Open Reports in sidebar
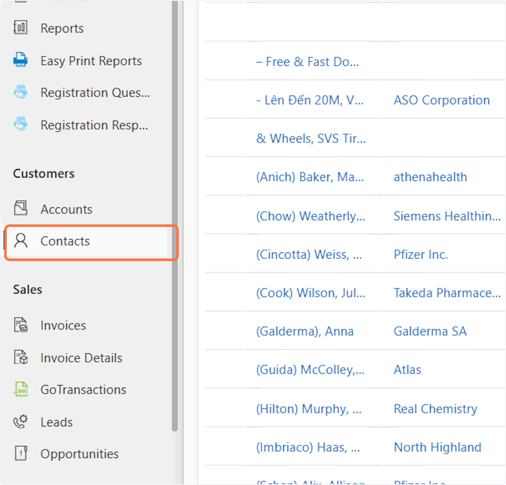The height and width of the screenshot is (485, 506). pos(62,28)
